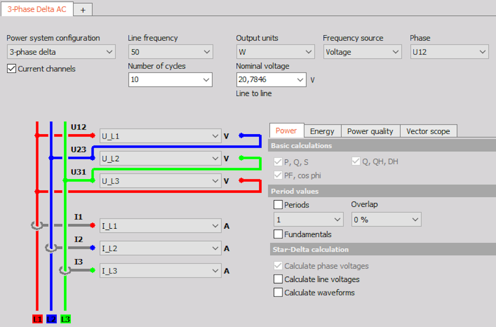Open the Energy tab
Screen dimensions: 496x327
(322, 131)
